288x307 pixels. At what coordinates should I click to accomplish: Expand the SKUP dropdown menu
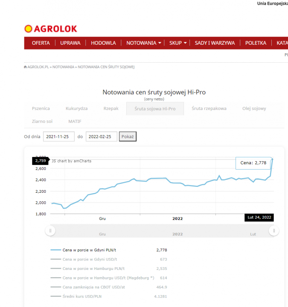178,43
